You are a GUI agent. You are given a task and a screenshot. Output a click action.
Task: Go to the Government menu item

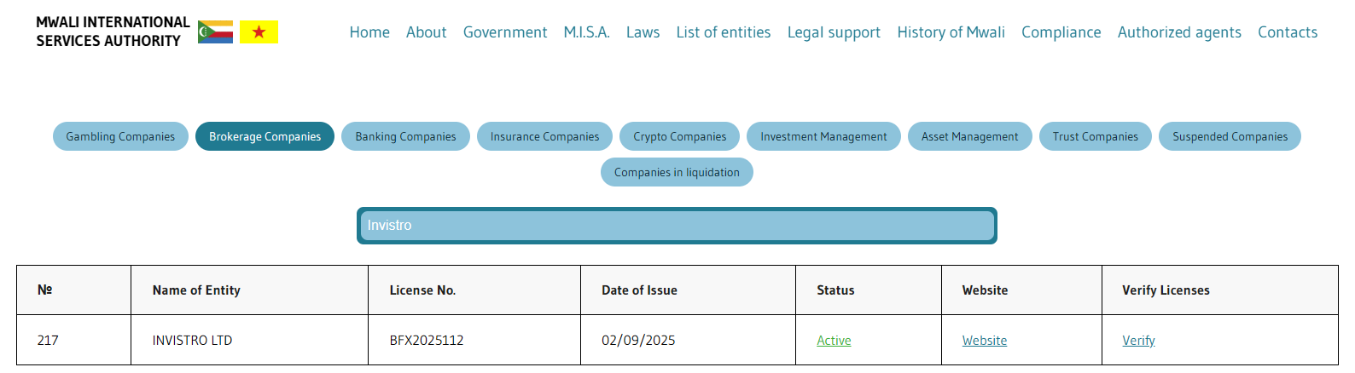tap(504, 32)
